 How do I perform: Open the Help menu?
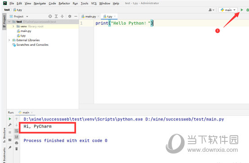coord(116,3)
